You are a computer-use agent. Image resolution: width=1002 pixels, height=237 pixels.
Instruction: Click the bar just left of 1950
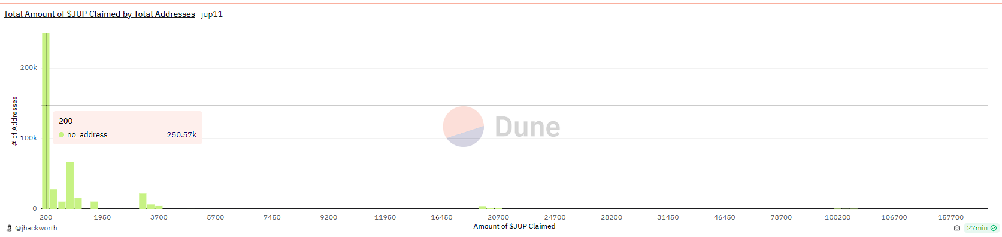click(x=94, y=205)
